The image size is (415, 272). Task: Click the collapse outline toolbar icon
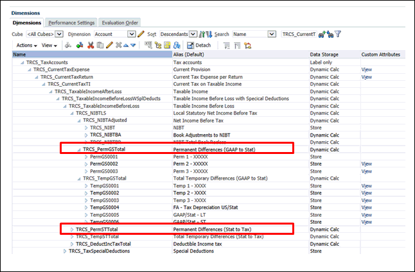click(x=238, y=46)
